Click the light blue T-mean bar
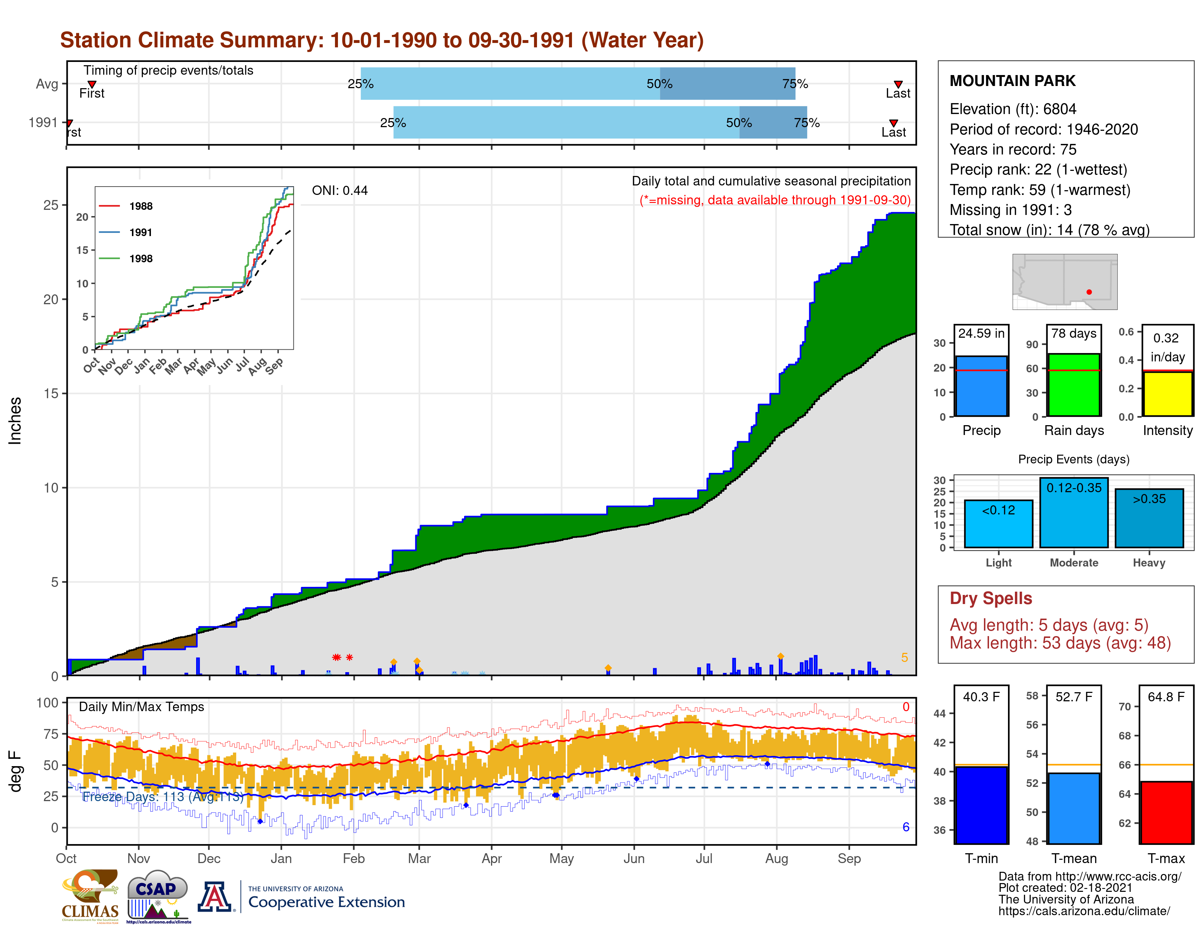The height and width of the screenshot is (929, 1203). [1074, 808]
